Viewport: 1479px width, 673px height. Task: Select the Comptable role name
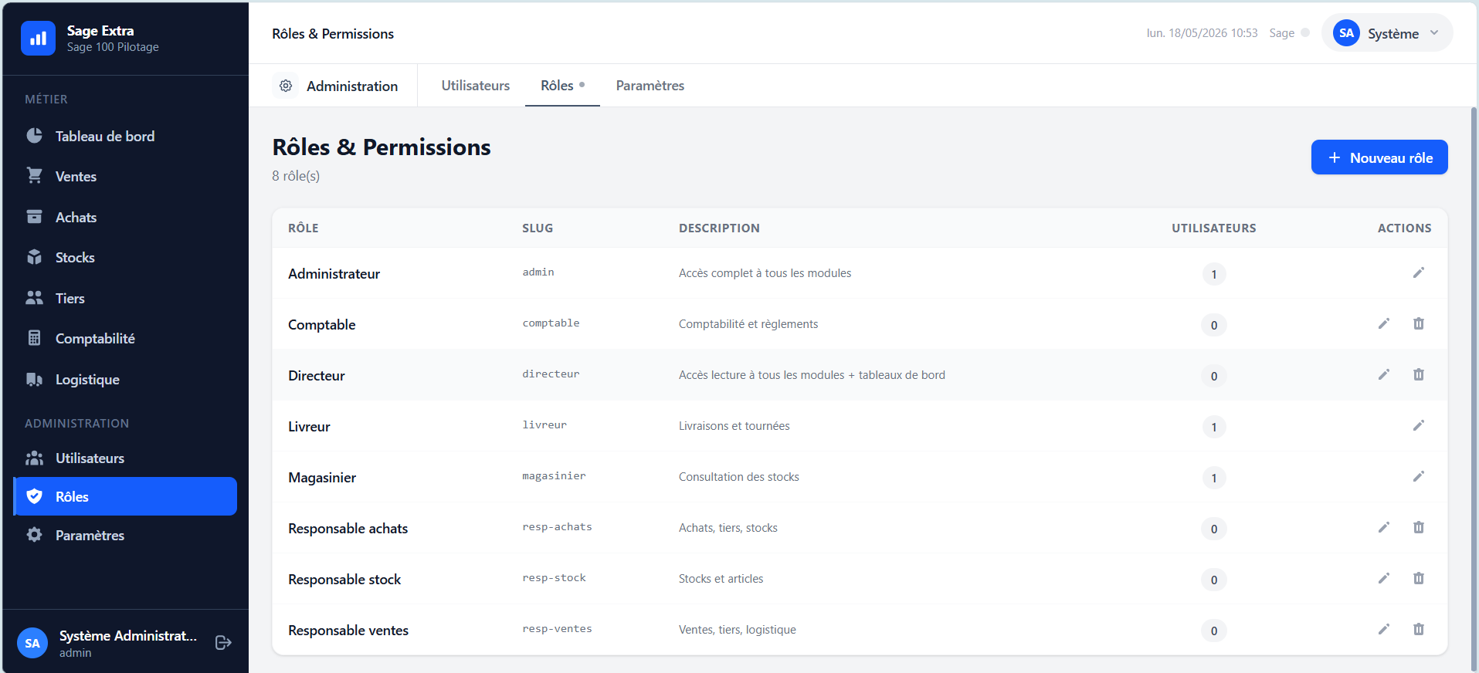(322, 325)
